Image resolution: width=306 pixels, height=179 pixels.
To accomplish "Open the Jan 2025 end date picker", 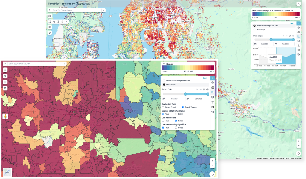I will (198, 99).
